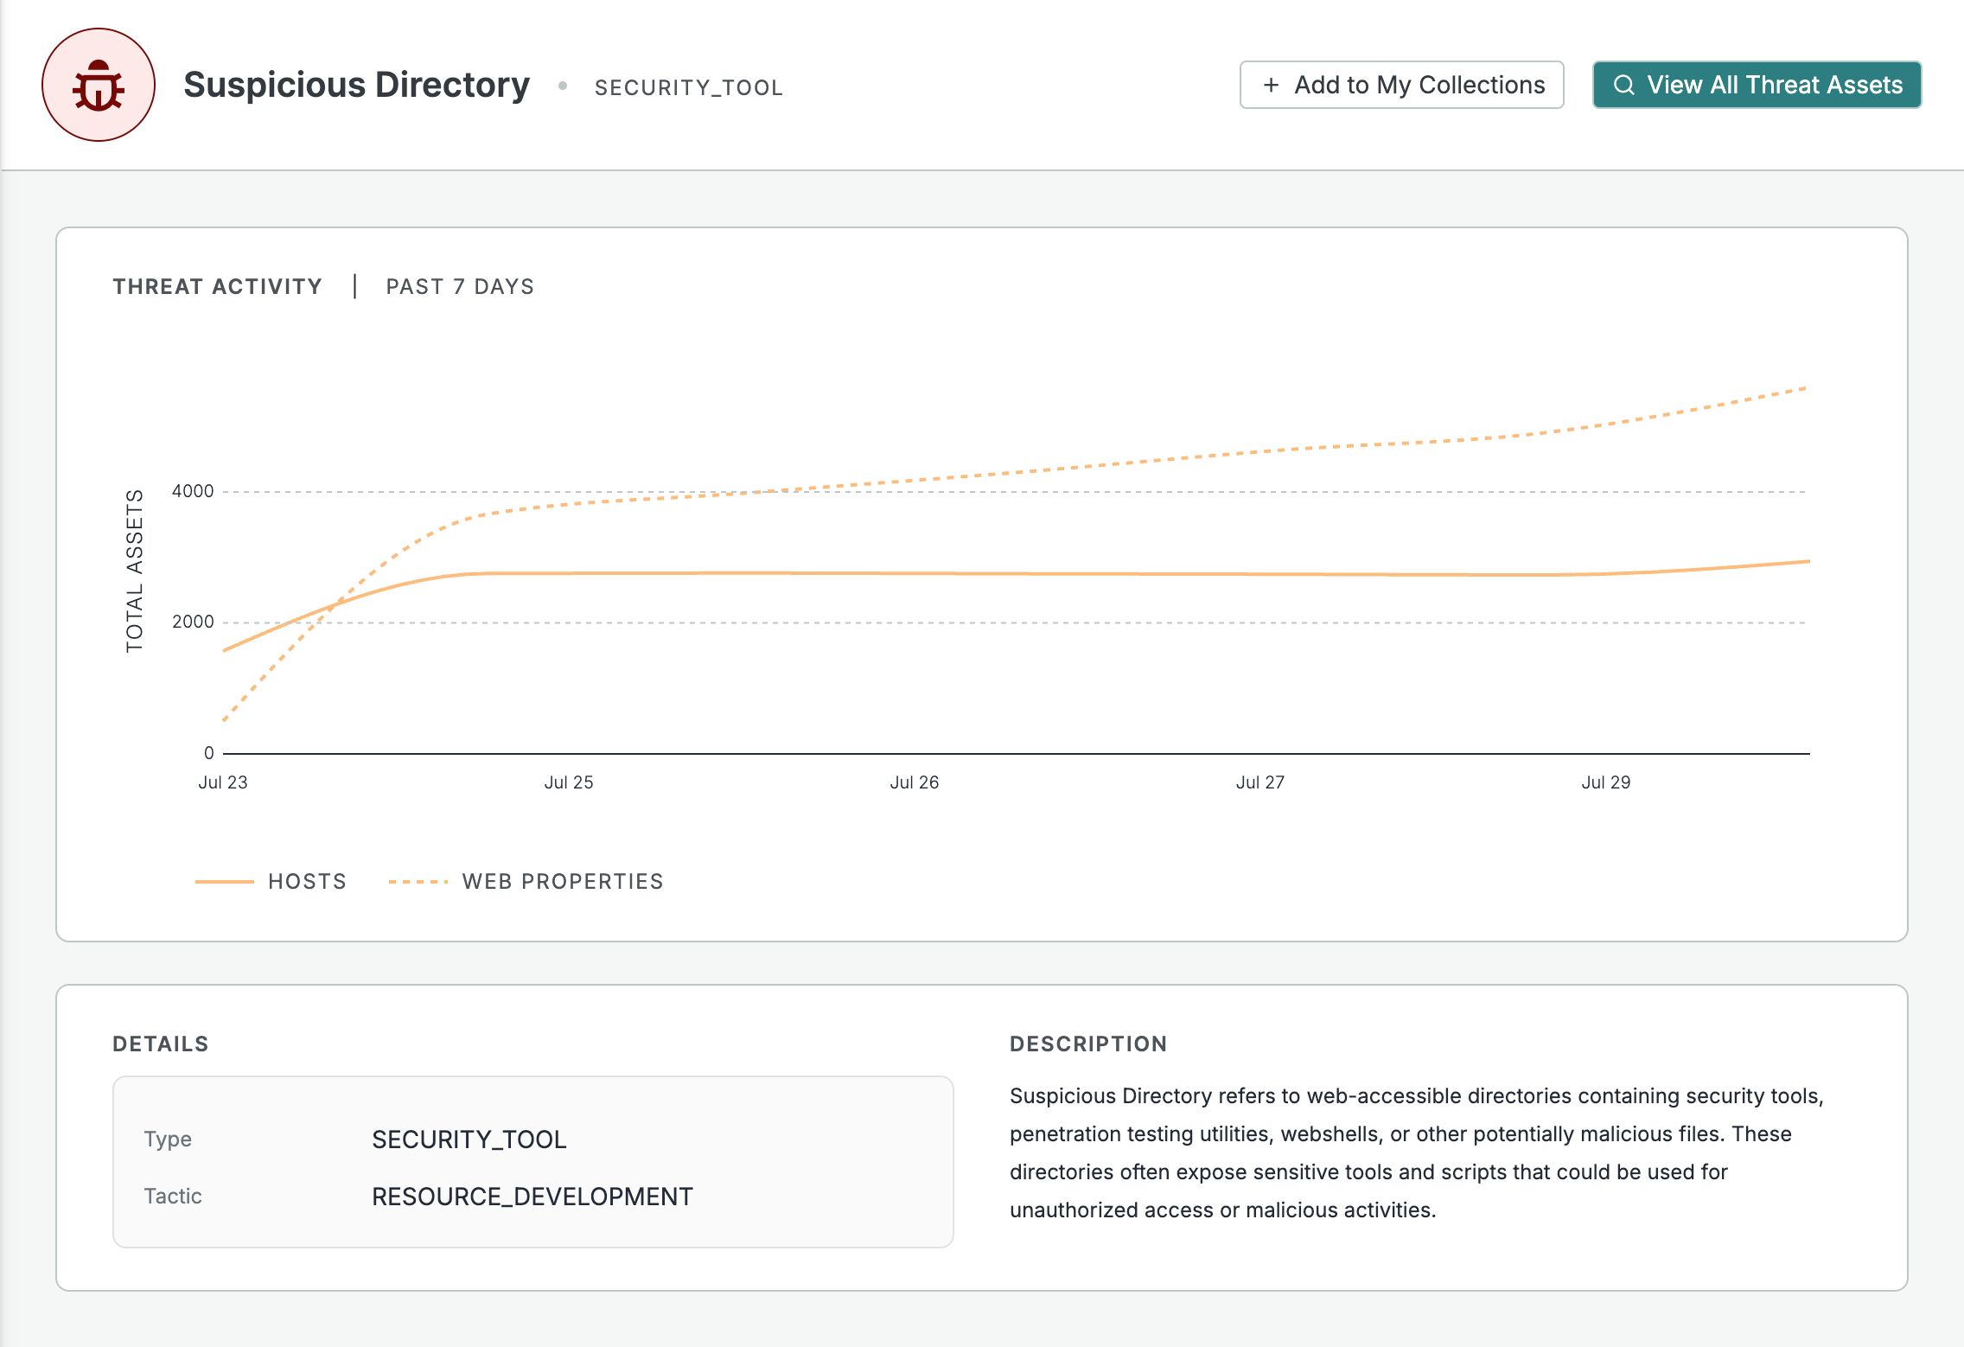Image resolution: width=1964 pixels, height=1347 pixels.
Task: Toggle the WEB PROPERTIES dashed legend swatch
Action: [418, 881]
